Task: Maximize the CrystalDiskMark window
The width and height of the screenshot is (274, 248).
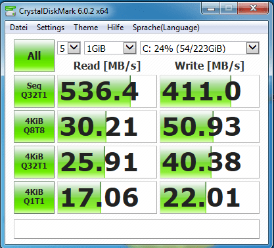Action: pos(229,9)
